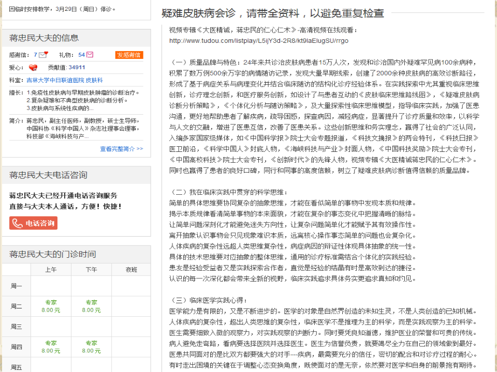Click the 上午 column header in schedule
The height and width of the screenshot is (372, 497).
coord(51,270)
